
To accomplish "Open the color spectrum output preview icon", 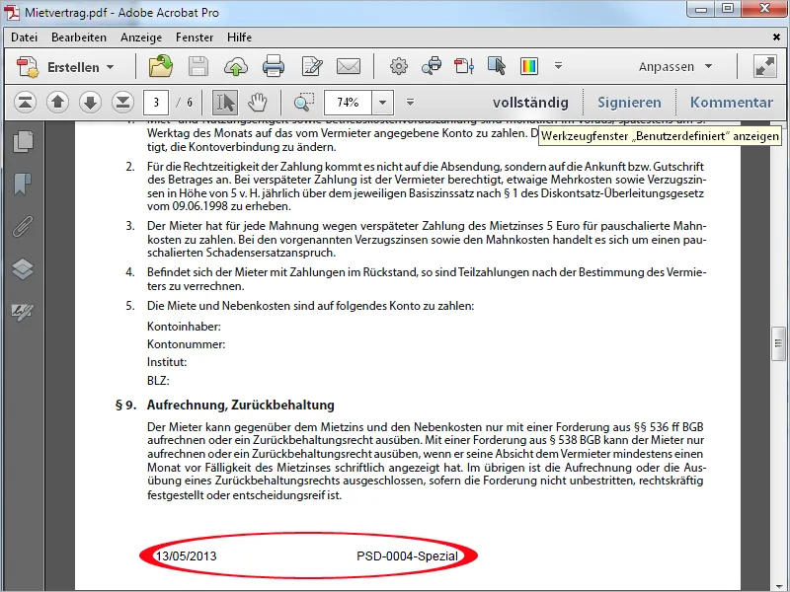I will (x=529, y=66).
